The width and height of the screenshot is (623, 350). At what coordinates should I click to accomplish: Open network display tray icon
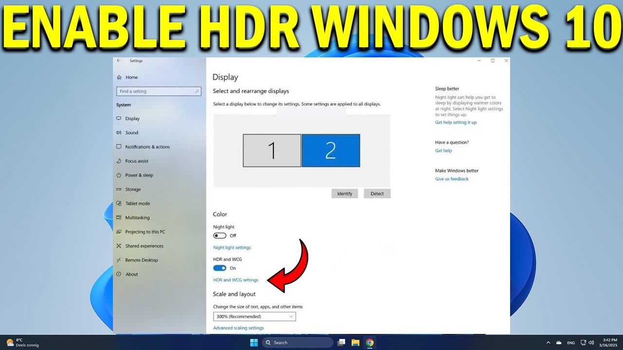click(584, 343)
